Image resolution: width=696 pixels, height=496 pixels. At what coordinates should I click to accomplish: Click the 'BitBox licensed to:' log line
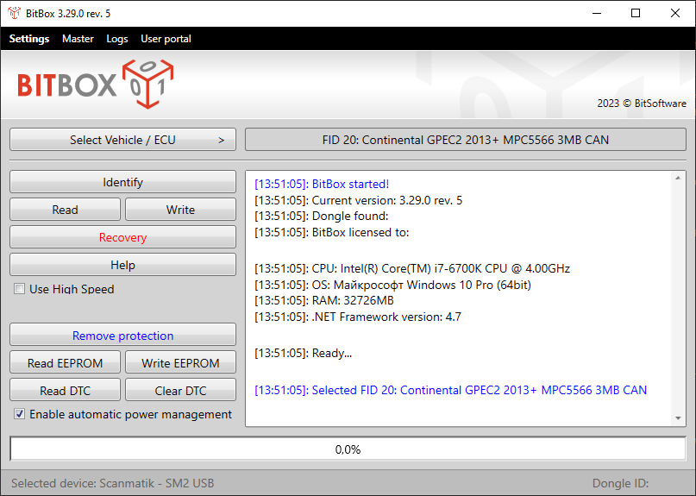point(331,232)
